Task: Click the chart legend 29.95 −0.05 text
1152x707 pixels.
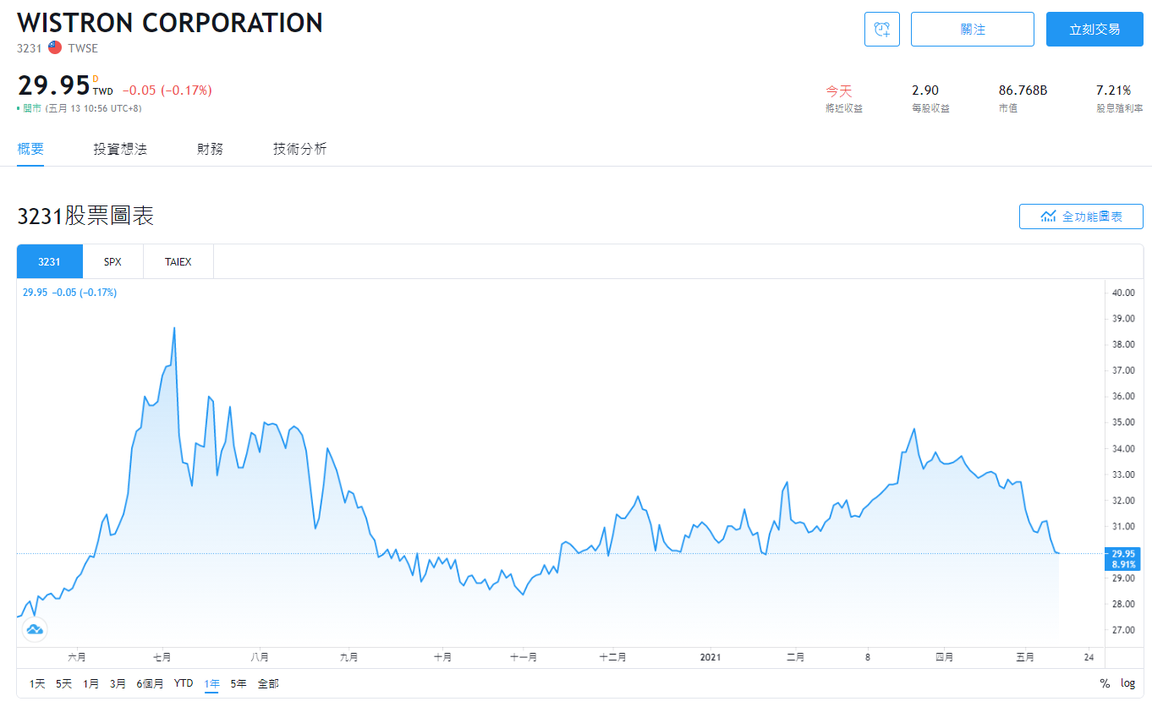Action: click(x=69, y=293)
